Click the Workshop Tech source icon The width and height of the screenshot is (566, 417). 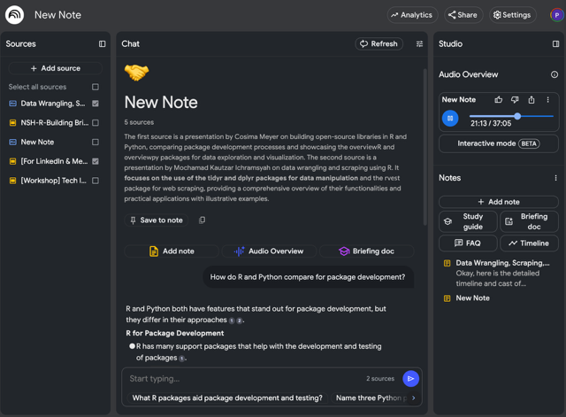[x=12, y=181]
